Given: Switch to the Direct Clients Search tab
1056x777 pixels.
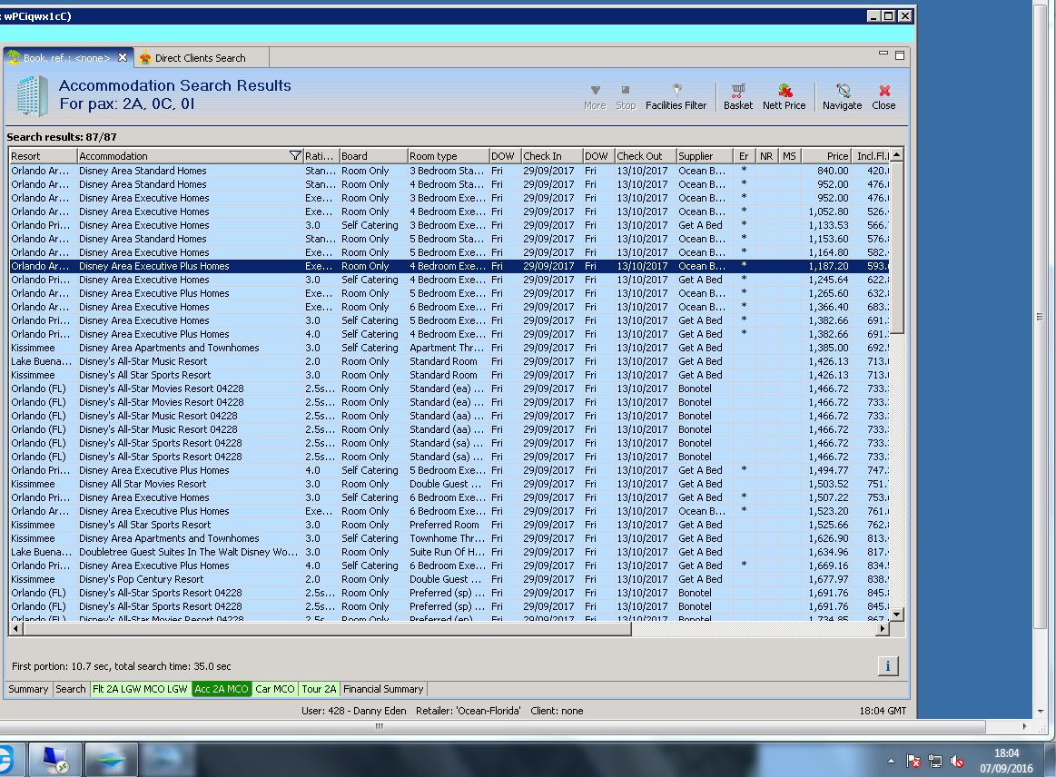Looking at the screenshot, I should [200, 58].
